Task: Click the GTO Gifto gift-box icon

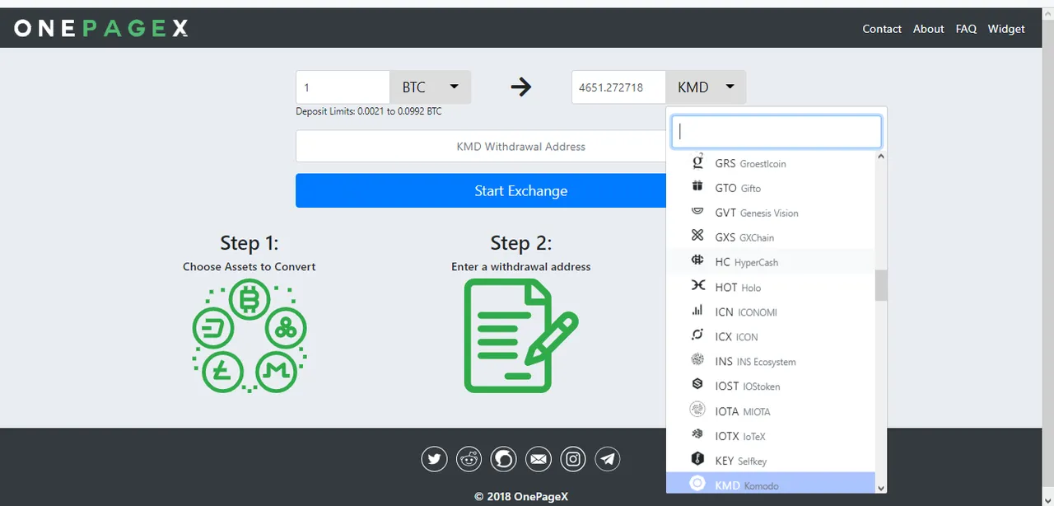Action: [x=697, y=187]
